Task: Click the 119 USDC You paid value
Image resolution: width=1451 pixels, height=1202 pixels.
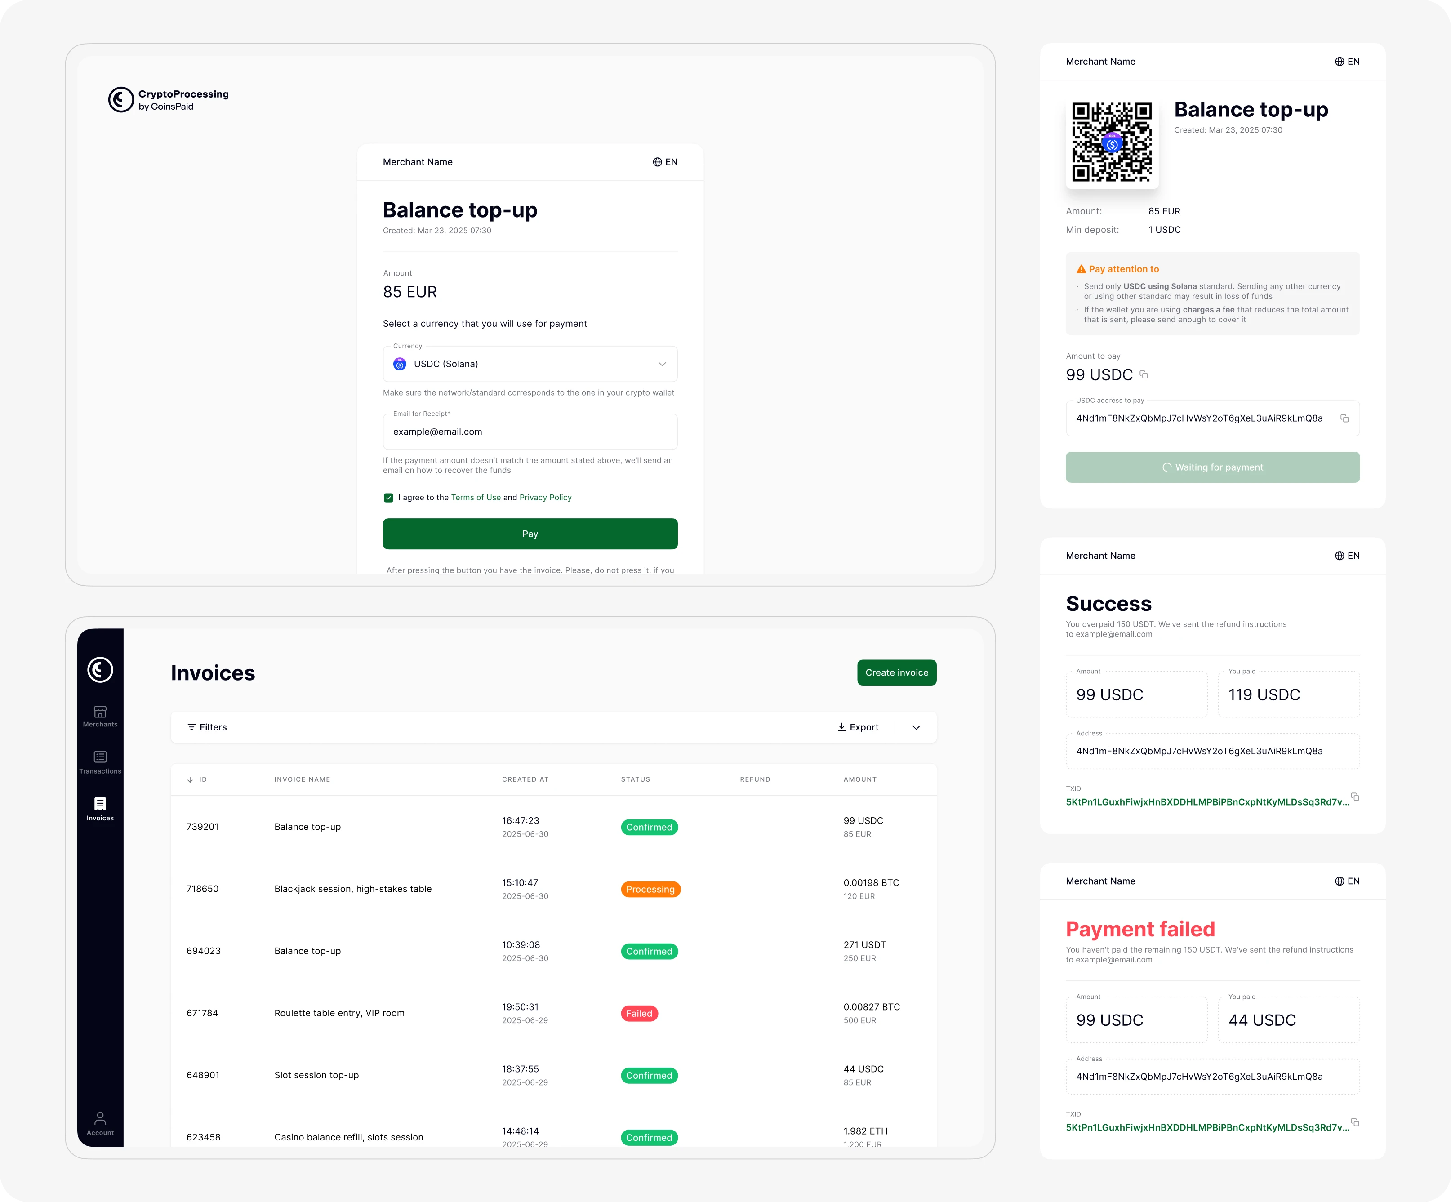Action: pos(1264,695)
